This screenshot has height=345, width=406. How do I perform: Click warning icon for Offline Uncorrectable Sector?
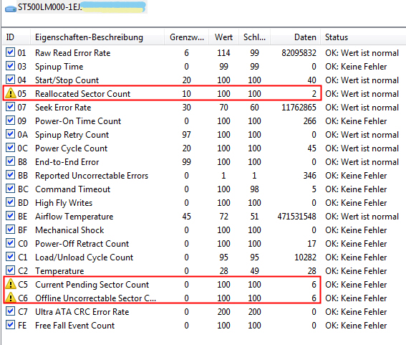tap(11, 298)
